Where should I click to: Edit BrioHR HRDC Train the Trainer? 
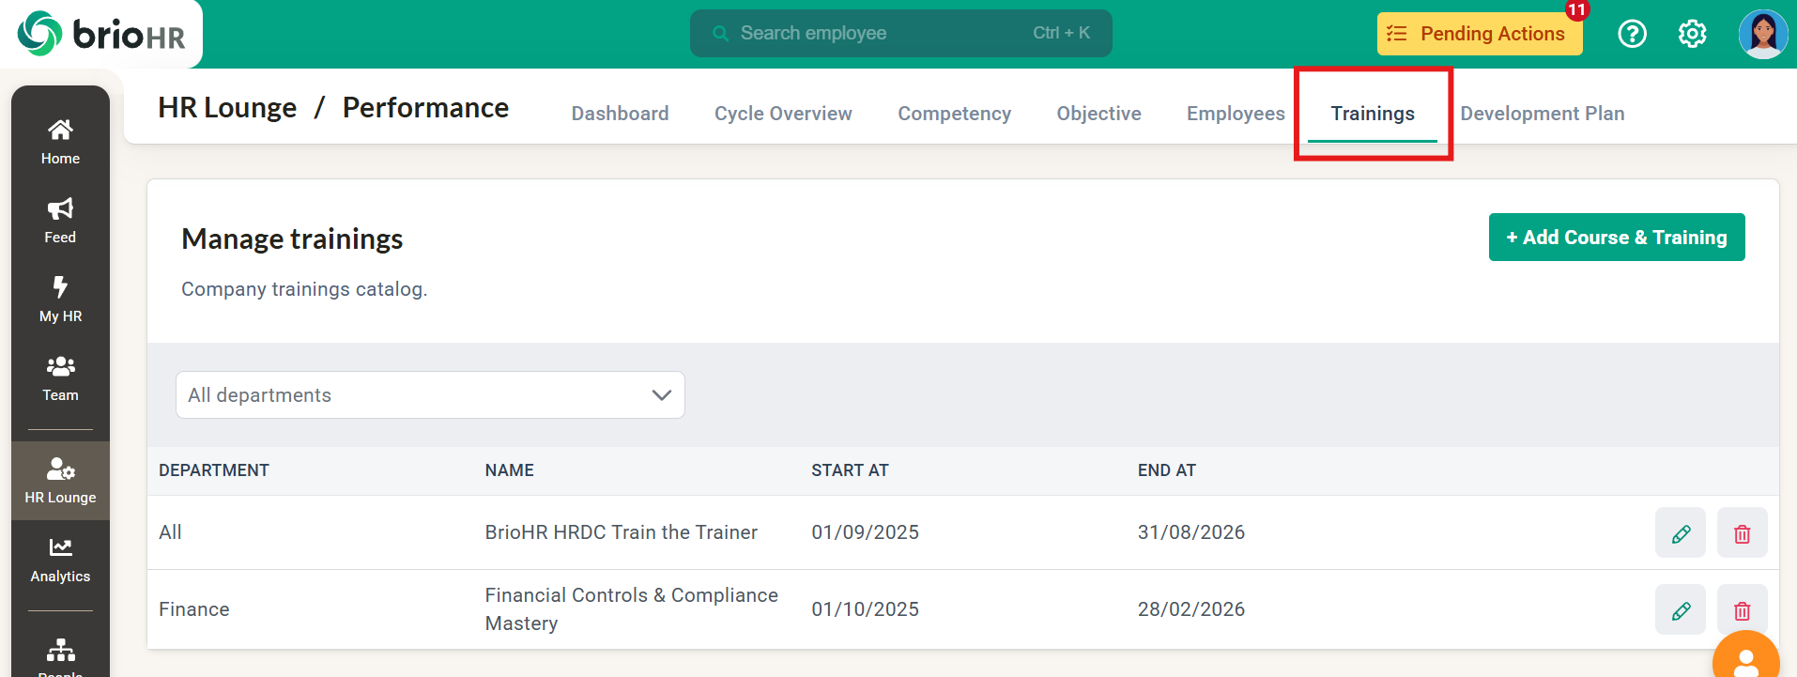pyautogui.click(x=1680, y=533)
